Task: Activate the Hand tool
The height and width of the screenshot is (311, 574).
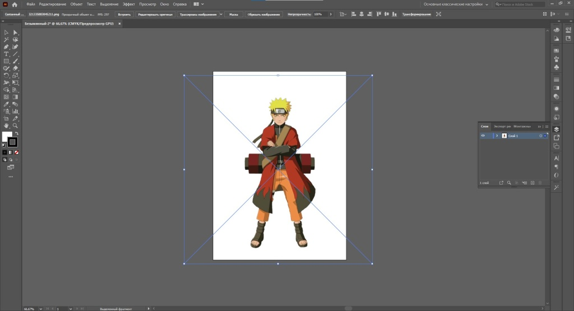Action: click(x=6, y=126)
